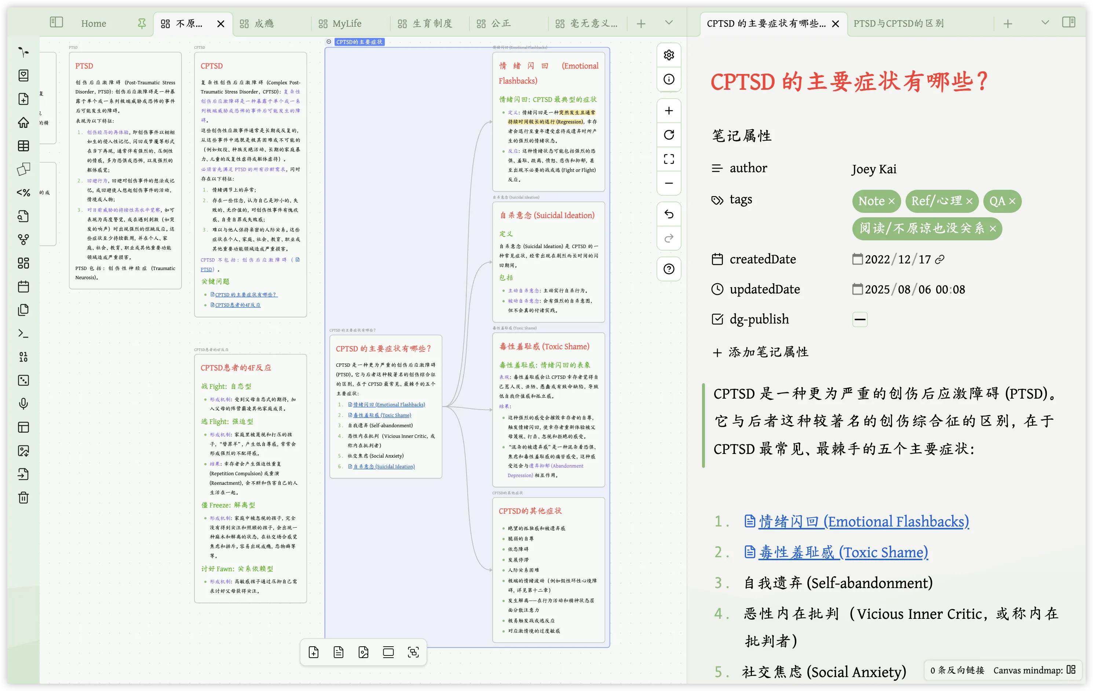The height and width of the screenshot is (691, 1093).
Task: Open the trash icon in left sidebar
Action: click(x=23, y=498)
